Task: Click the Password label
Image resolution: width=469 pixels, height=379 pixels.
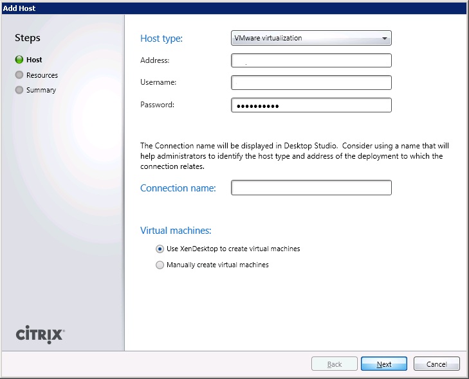Action: click(157, 105)
